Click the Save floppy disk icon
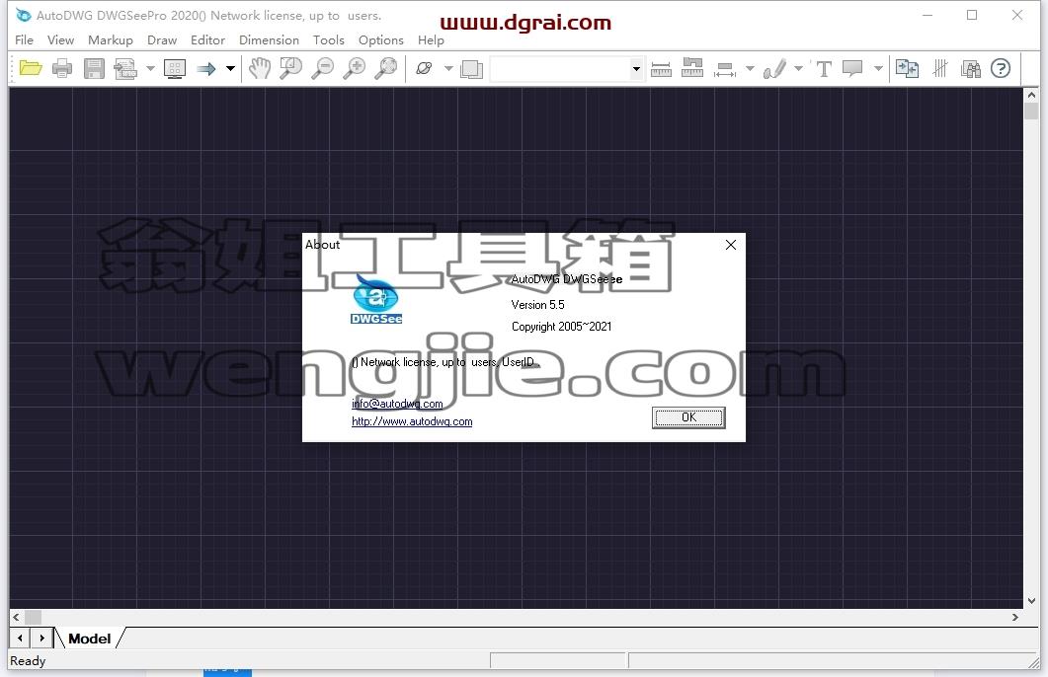 (94, 68)
